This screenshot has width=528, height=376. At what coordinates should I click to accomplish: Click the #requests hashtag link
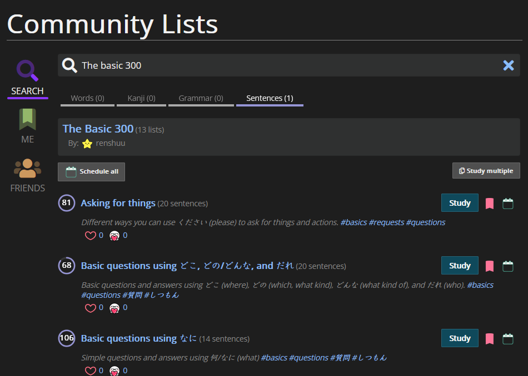(x=386, y=222)
